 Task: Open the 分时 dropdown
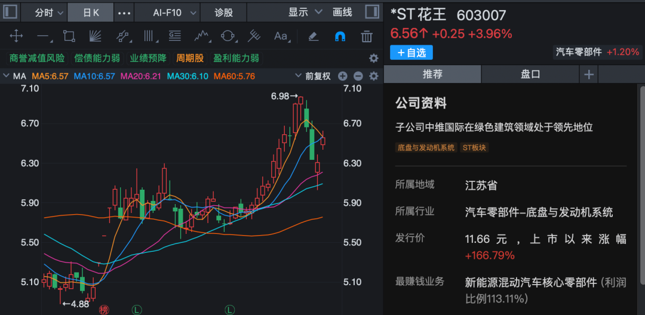click(x=49, y=12)
